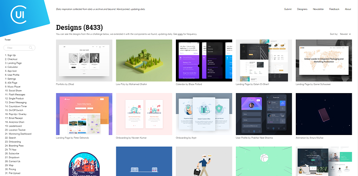The width and height of the screenshot is (358, 176).
Task: Open the Sort by Newest dropdown
Action: pos(345,34)
